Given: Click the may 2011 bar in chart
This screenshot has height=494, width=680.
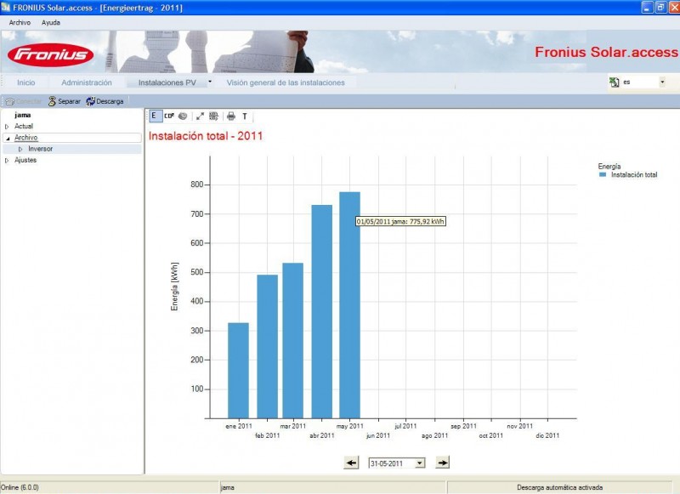Looking at the screenshot, I should tap(349, 305).
